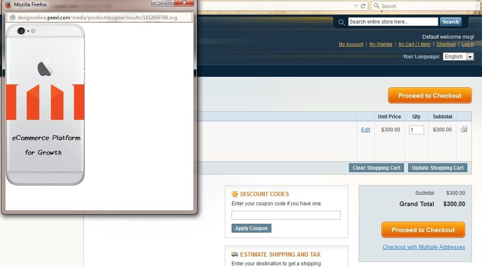This screenshot has width=482, height=267.
Task: Click the Edit link for cart item
Action: [365, 130]
